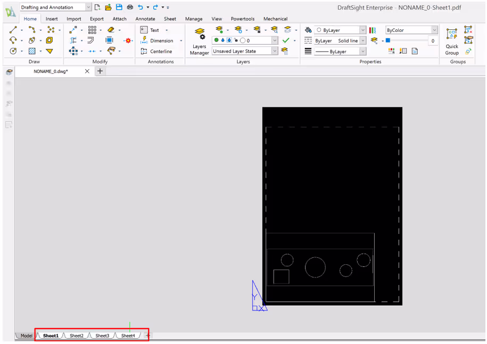Click the red-green color bars icon

tap(373, 30)
